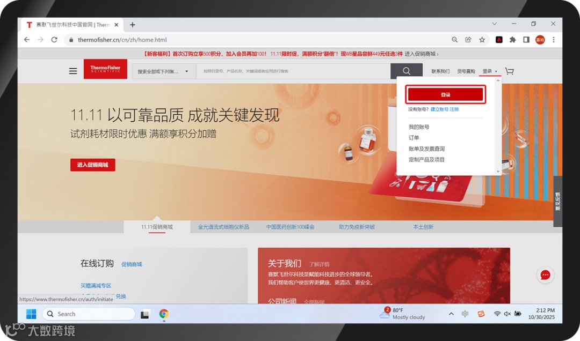
Task: Bookmark this page with star icon
Action: point(482,40)
